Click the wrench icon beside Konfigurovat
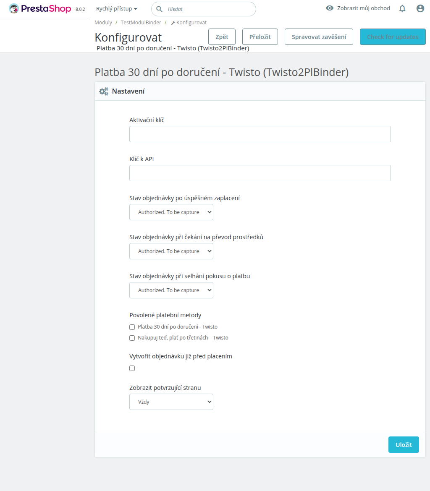This screenshot has height=491, width=430. [x=173, y=23]
